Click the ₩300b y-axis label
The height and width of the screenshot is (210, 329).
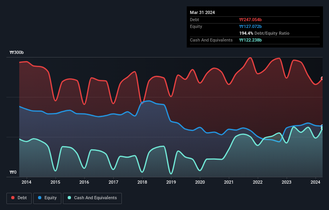pos(16,52)
